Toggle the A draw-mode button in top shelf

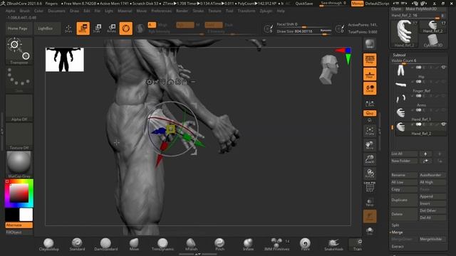click(152, 25)
